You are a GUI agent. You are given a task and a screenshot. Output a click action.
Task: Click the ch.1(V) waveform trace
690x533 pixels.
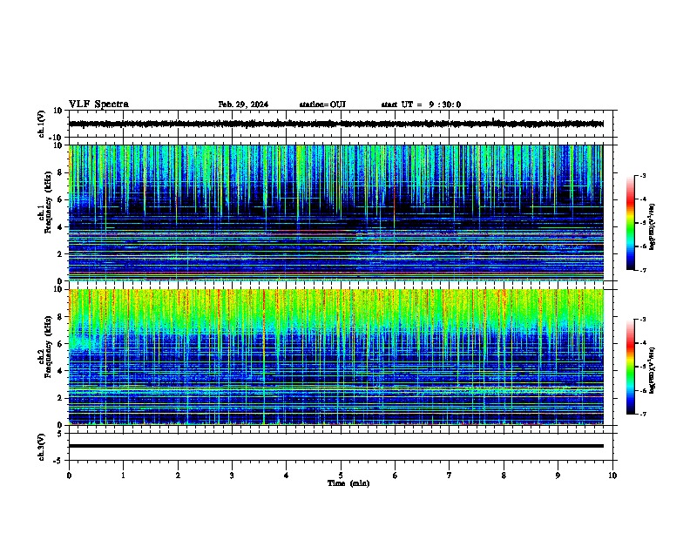tap(336, 124)
